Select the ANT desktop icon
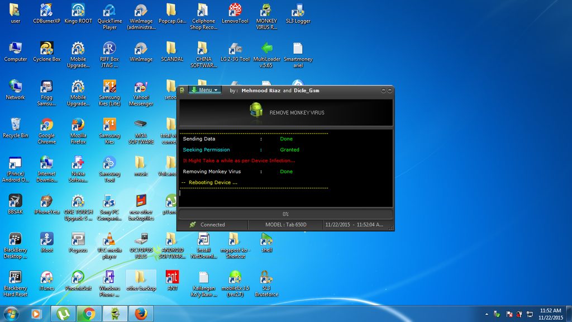572x322 pixels. (172, 281)
